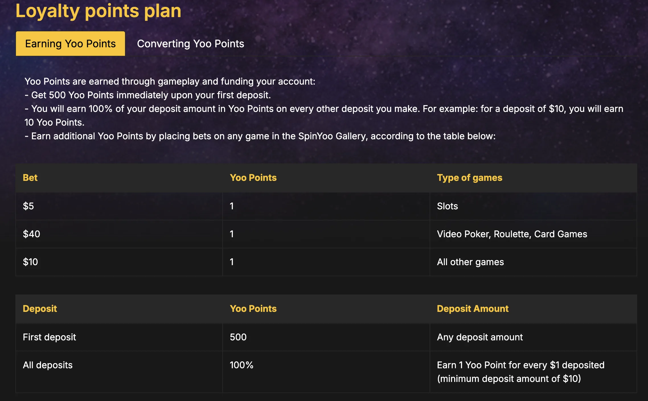Click the $10 bet cell

30,262
